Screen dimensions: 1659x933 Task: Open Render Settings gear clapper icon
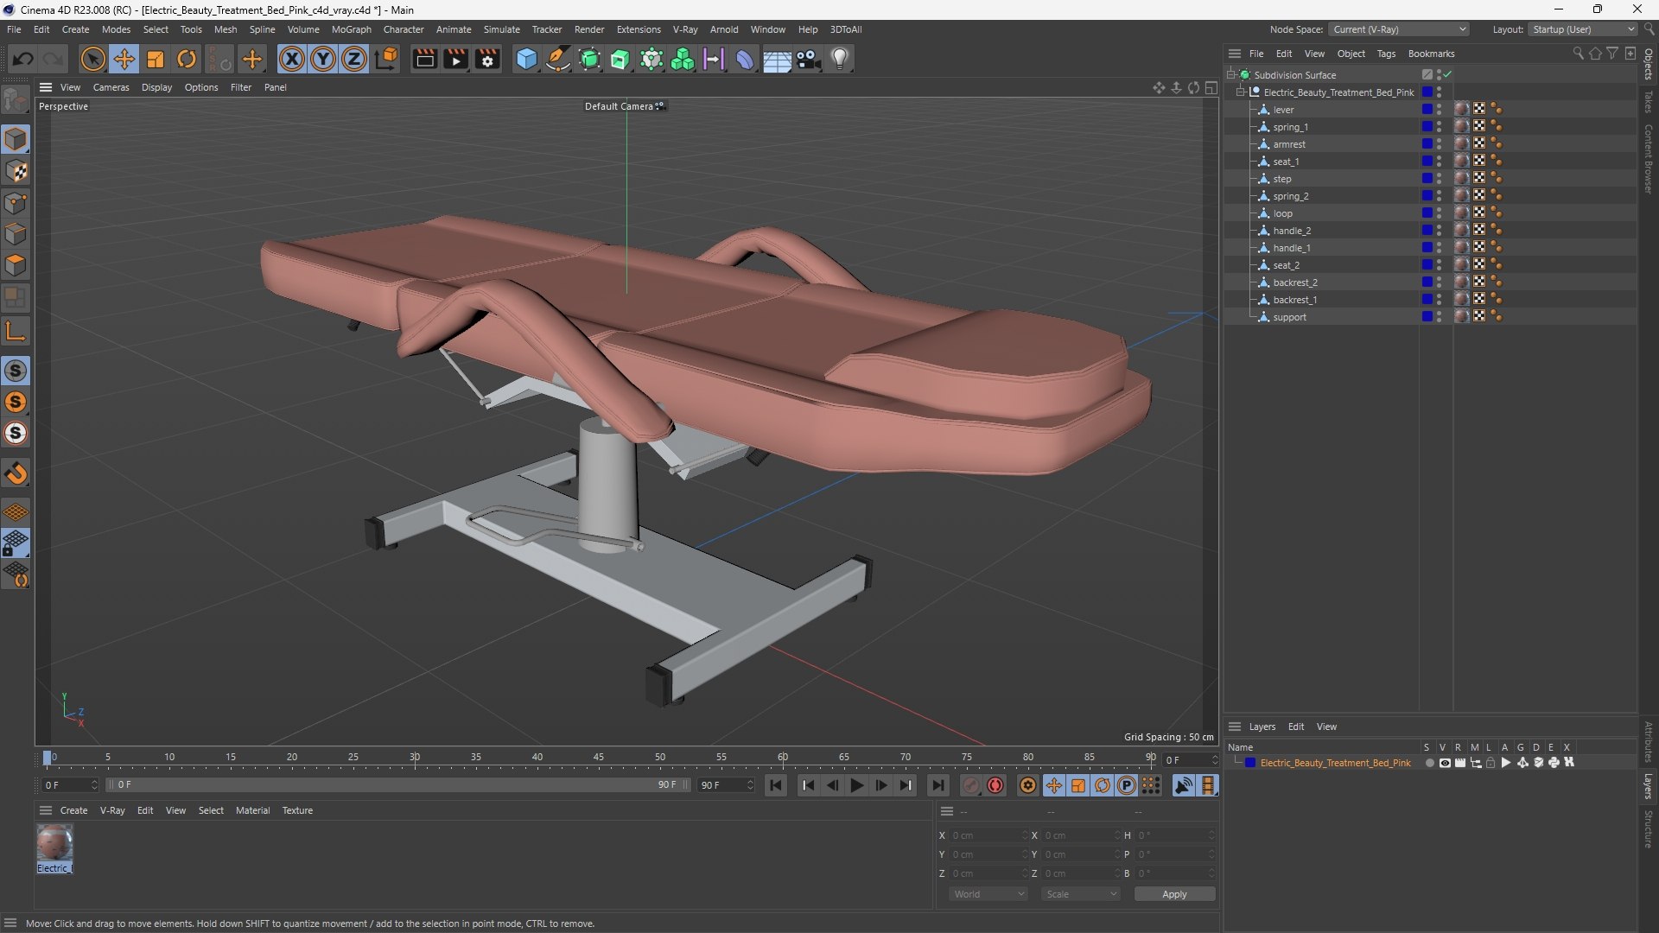coord(487,59)
